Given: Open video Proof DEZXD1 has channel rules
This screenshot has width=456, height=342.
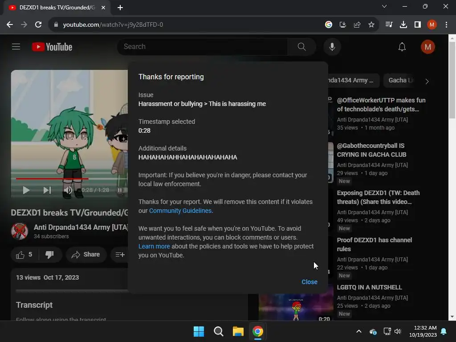Looking at the screenshot, I should pyautogui.click(x=374, y=244).
